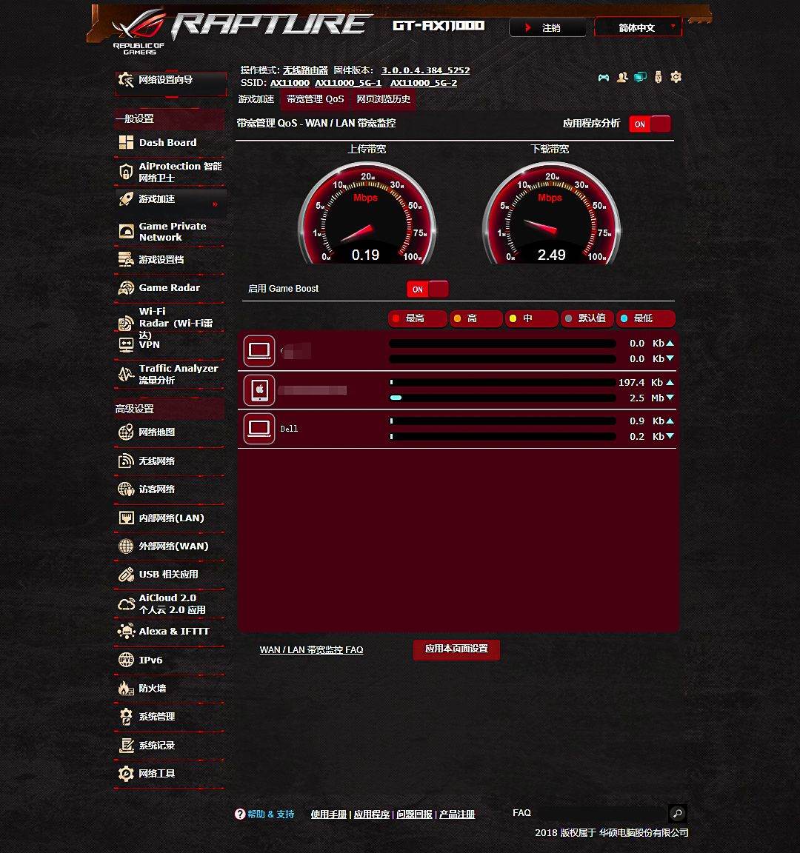Switch to the 带宽管理 QoS tab
The height and width of the screenshot is (853, 800).
click(x=315, y=99)
